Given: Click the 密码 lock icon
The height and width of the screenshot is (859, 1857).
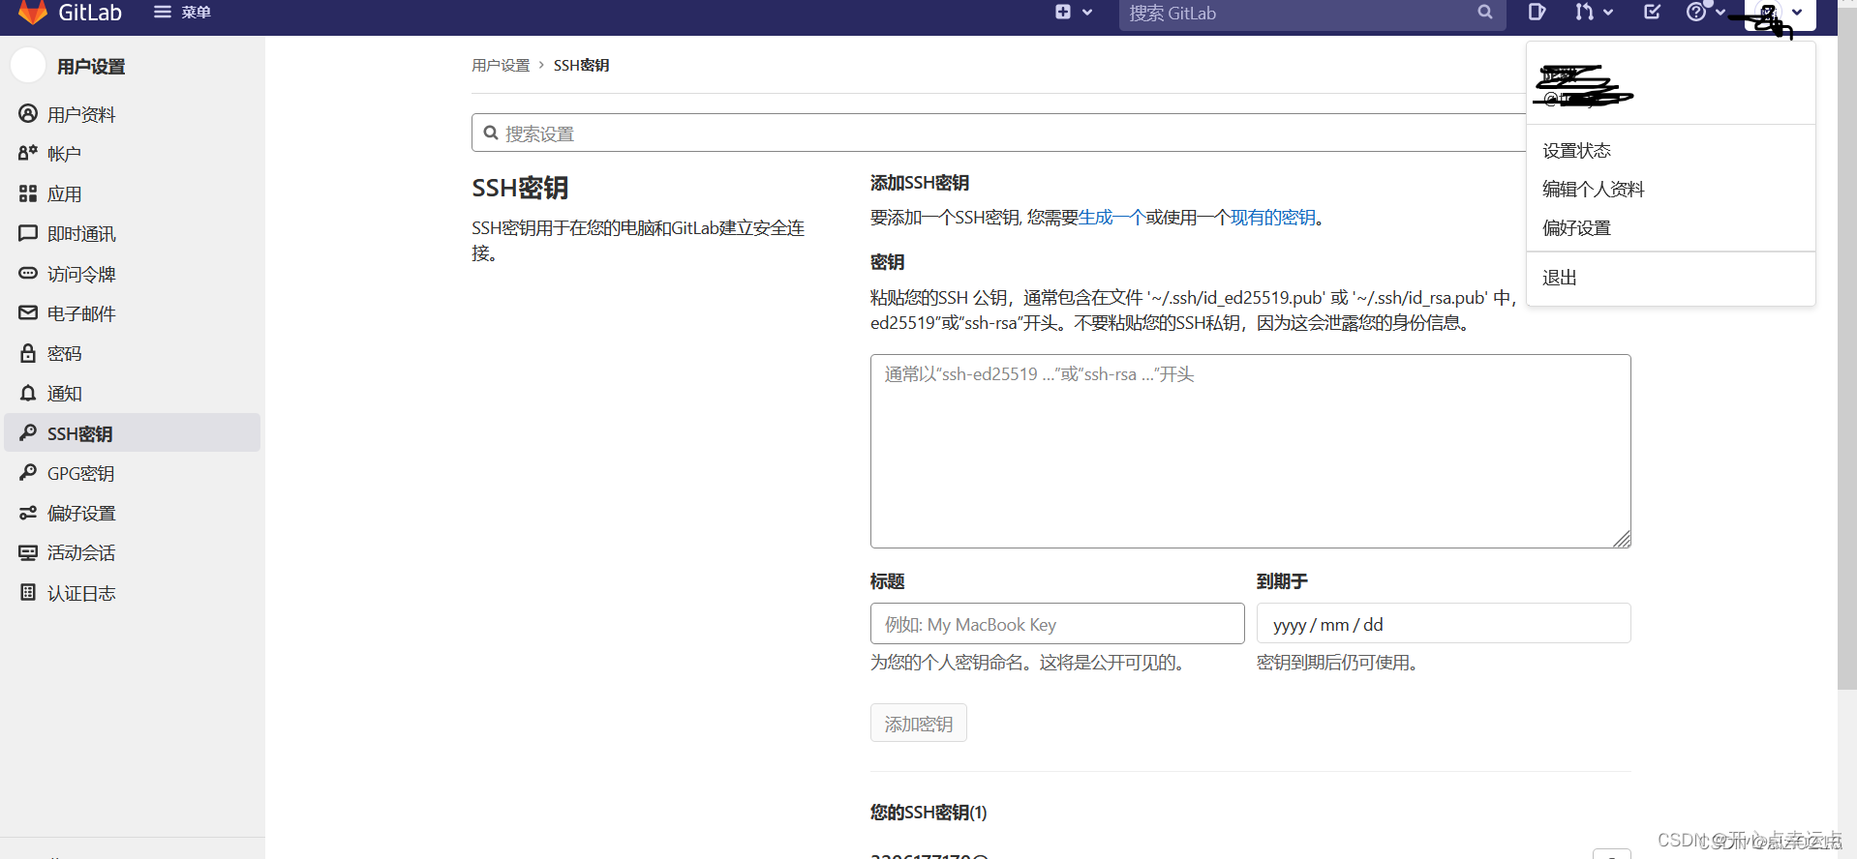Looking at the screenshot, I should click(x=28, y=353).
